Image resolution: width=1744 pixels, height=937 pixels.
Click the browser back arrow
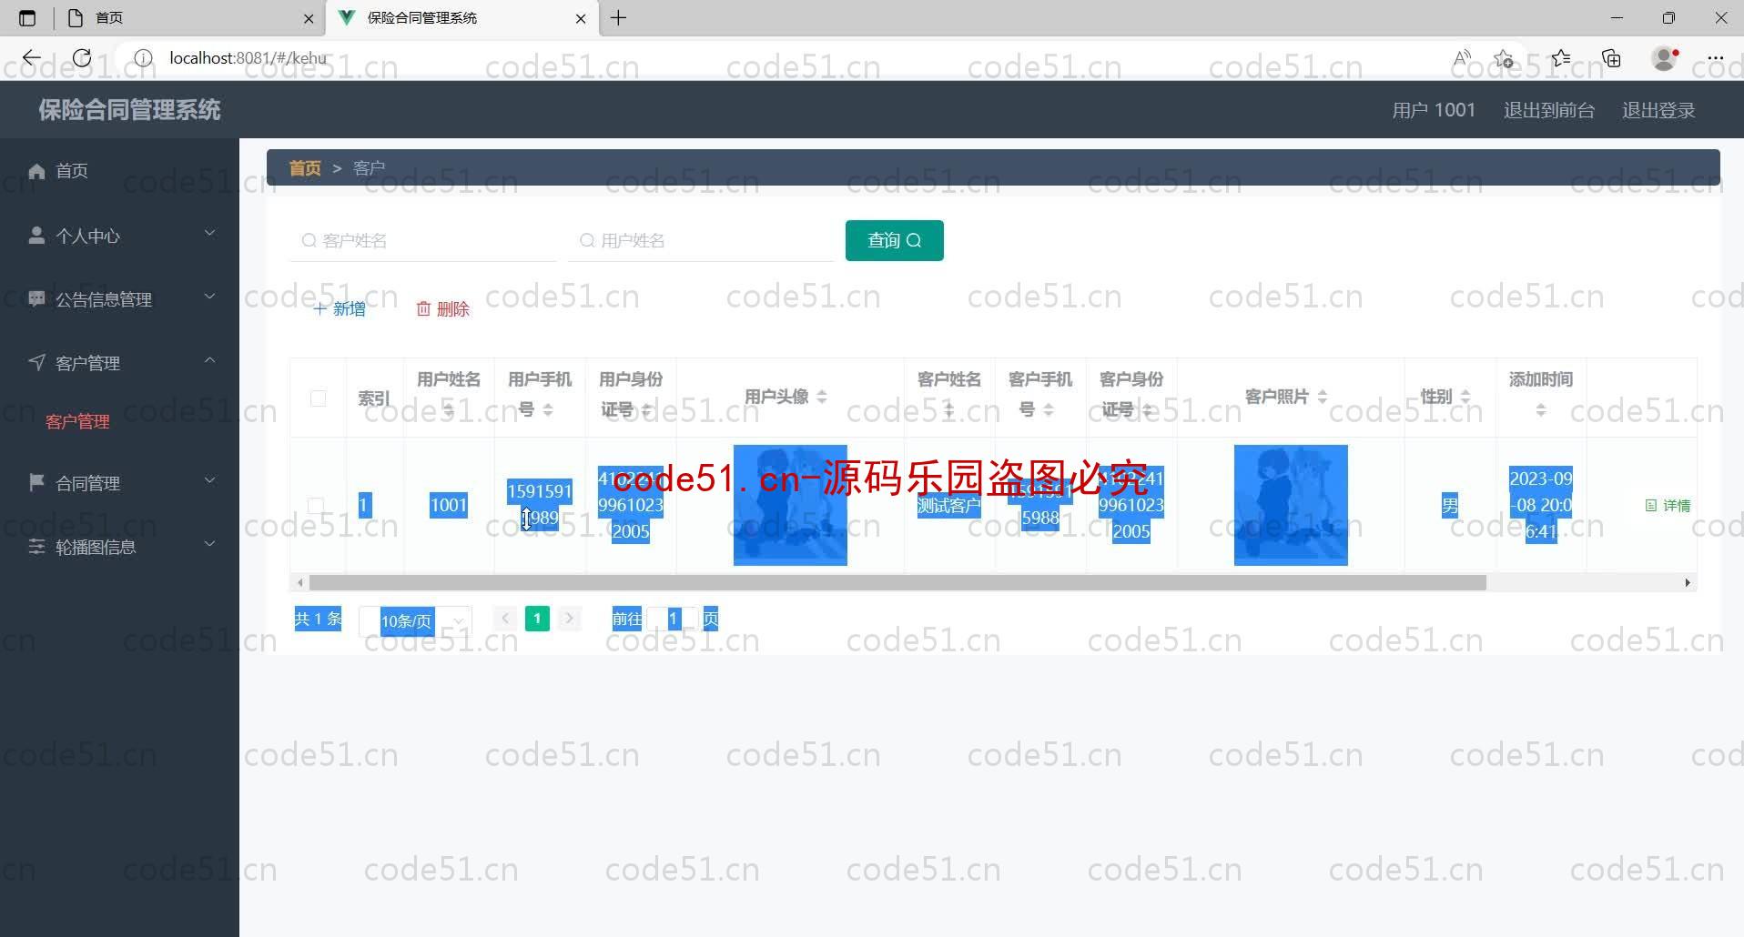tap(32, 58)
